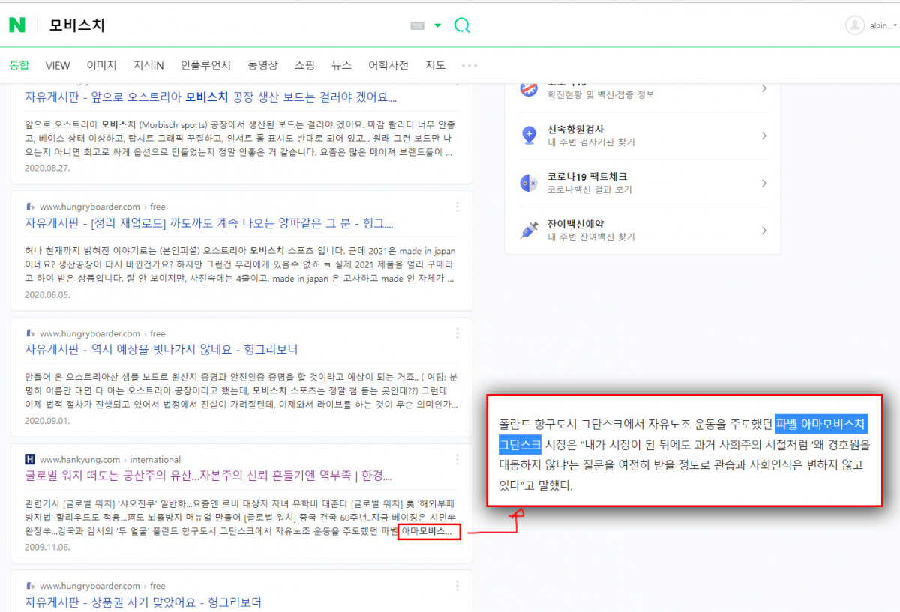Open result [정리 재업로드] 까도까도 계속 나오는

[x=209, y=223]
